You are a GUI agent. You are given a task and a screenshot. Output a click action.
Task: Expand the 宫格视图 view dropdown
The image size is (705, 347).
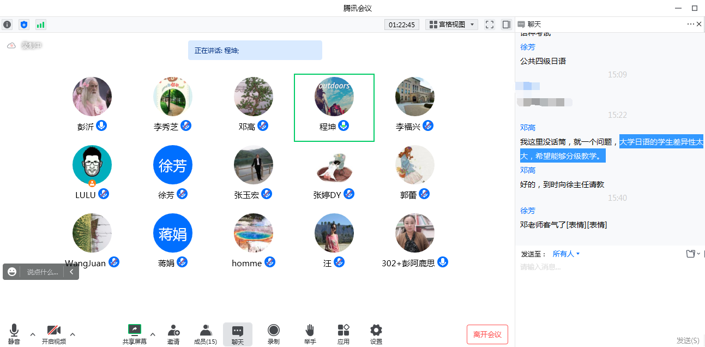[453, 25]
